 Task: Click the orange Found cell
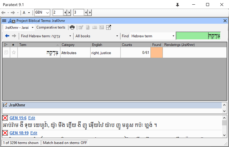click(x=157, y=52)
